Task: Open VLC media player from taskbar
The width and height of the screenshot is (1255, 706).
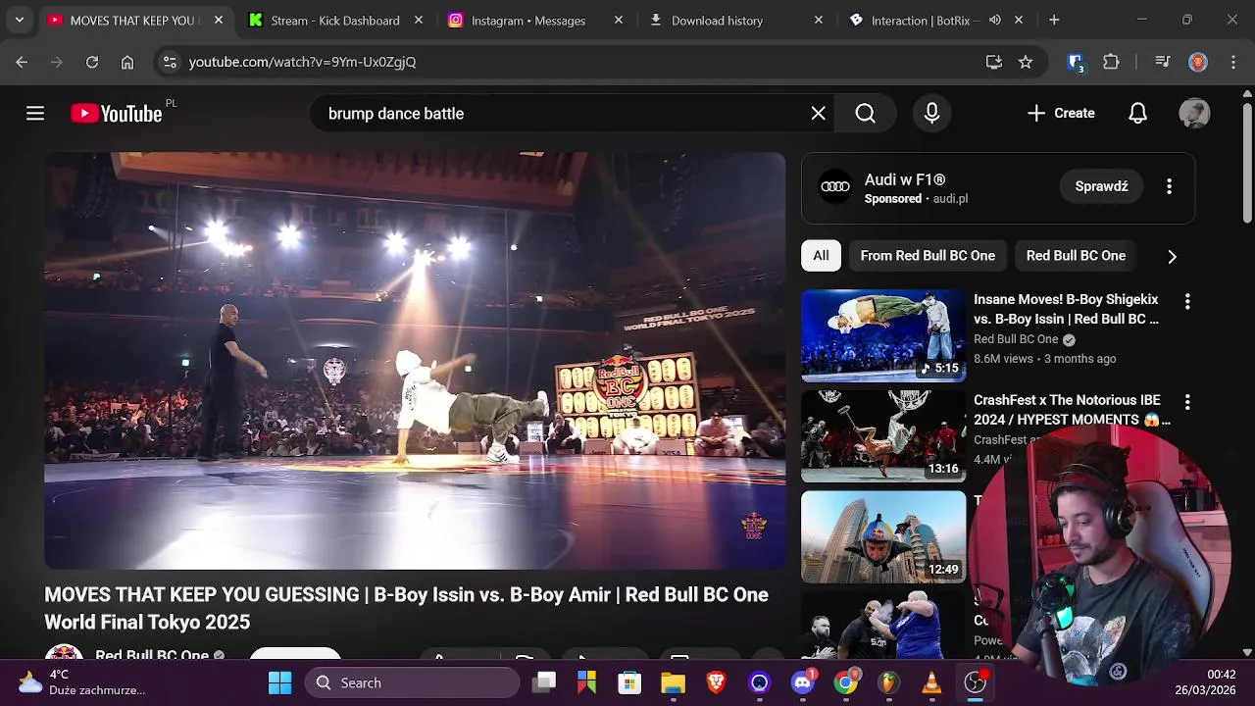Action: pos(931,682)
